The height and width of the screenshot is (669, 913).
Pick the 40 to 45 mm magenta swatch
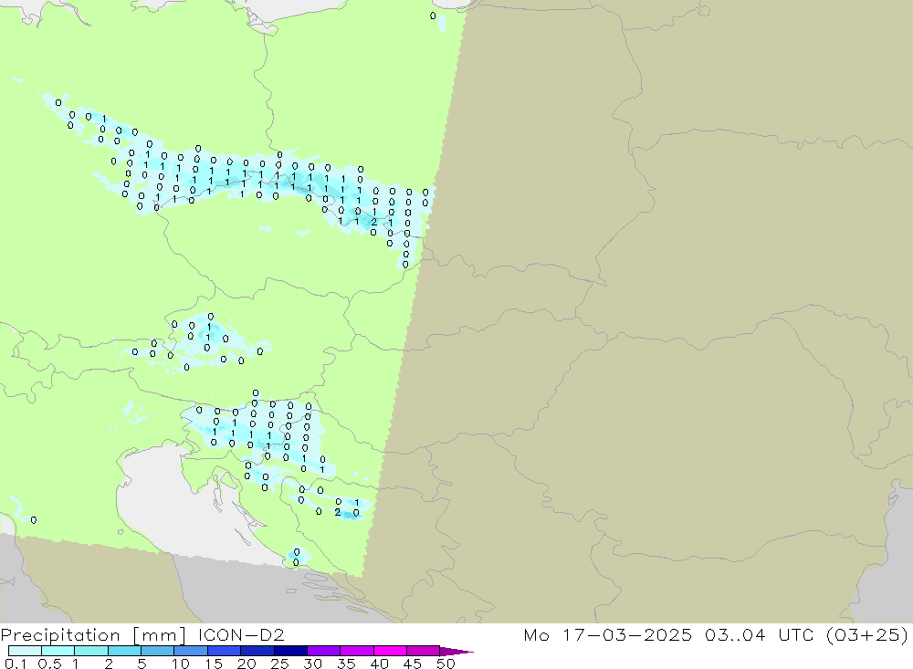pyautogui.click(x=390, y=651)
